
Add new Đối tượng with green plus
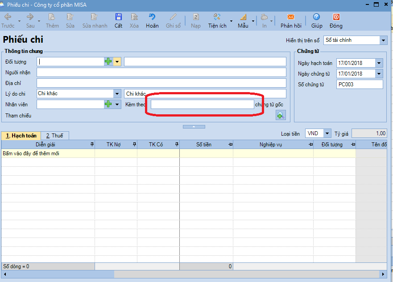coord(108,61)
